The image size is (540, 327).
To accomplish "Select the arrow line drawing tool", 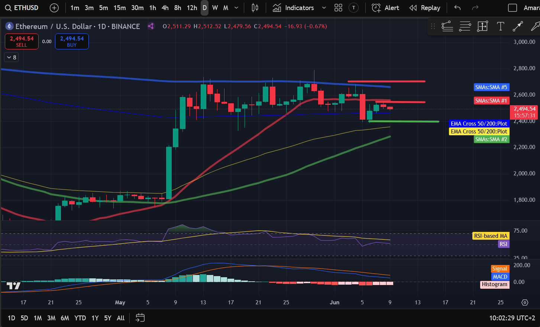I will click(518, 26).
